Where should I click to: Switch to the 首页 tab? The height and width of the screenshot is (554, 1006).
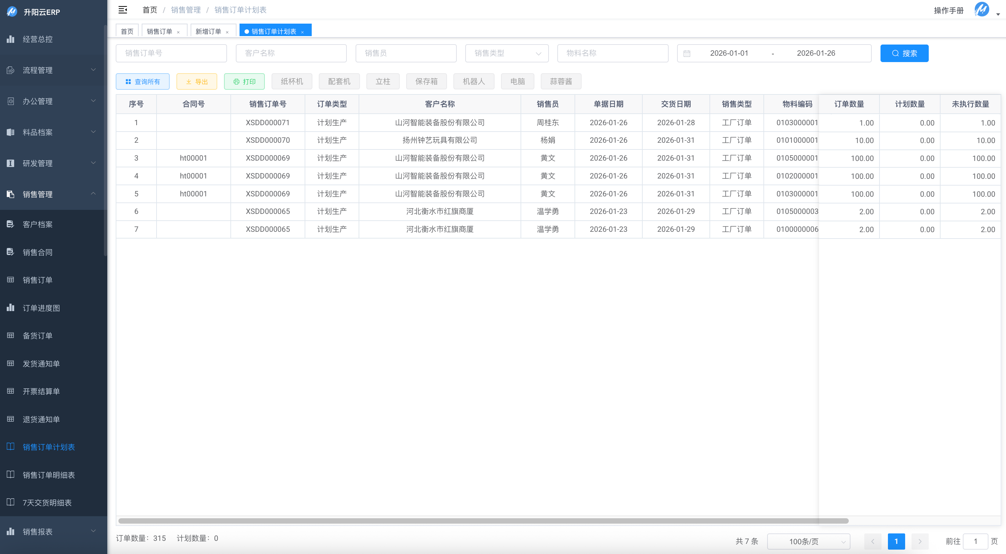click(x=127, y=31)
